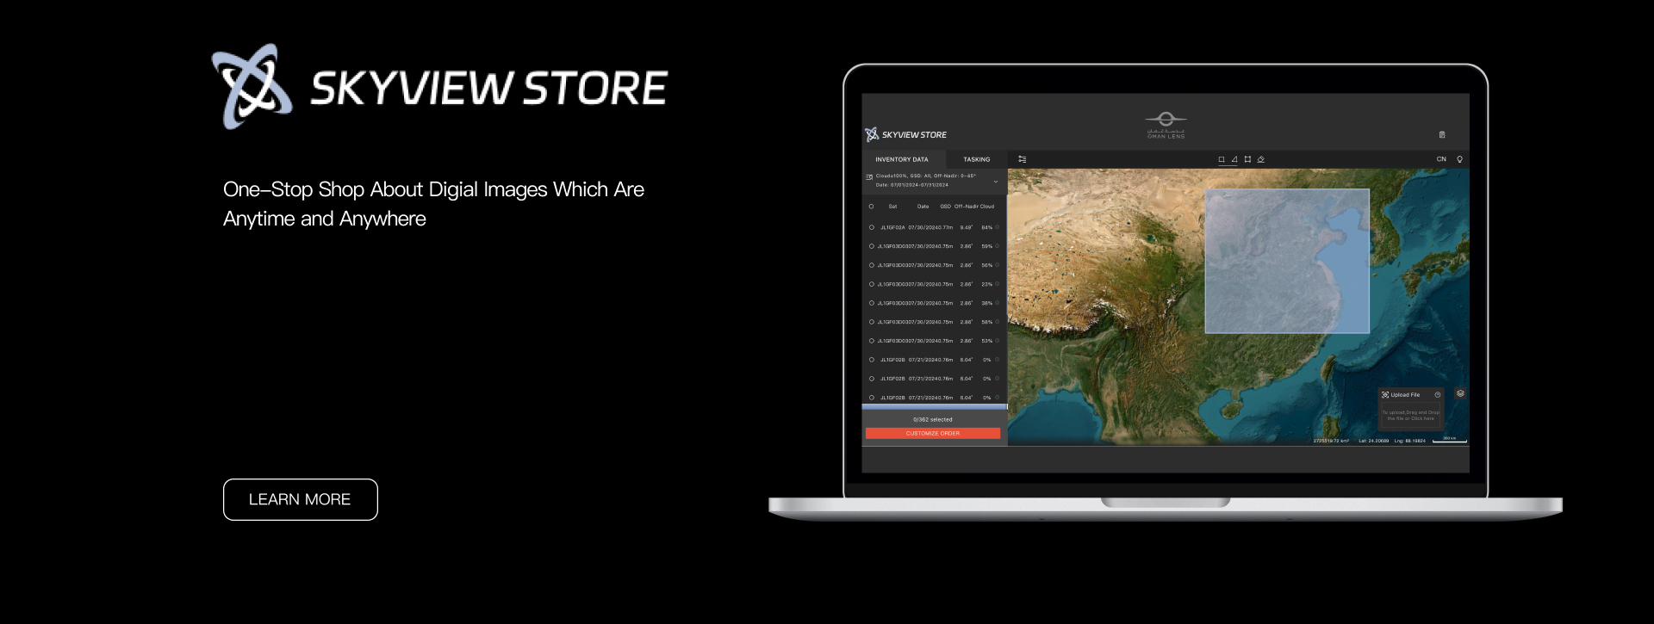The width and height of the screenshot is (1654, 624).
Task: Switch language with the CN button
Action: tap(1441, 159)
